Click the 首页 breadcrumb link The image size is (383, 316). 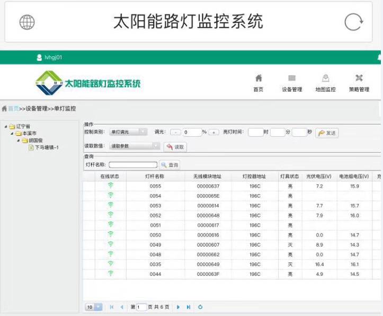pos(13,109)
